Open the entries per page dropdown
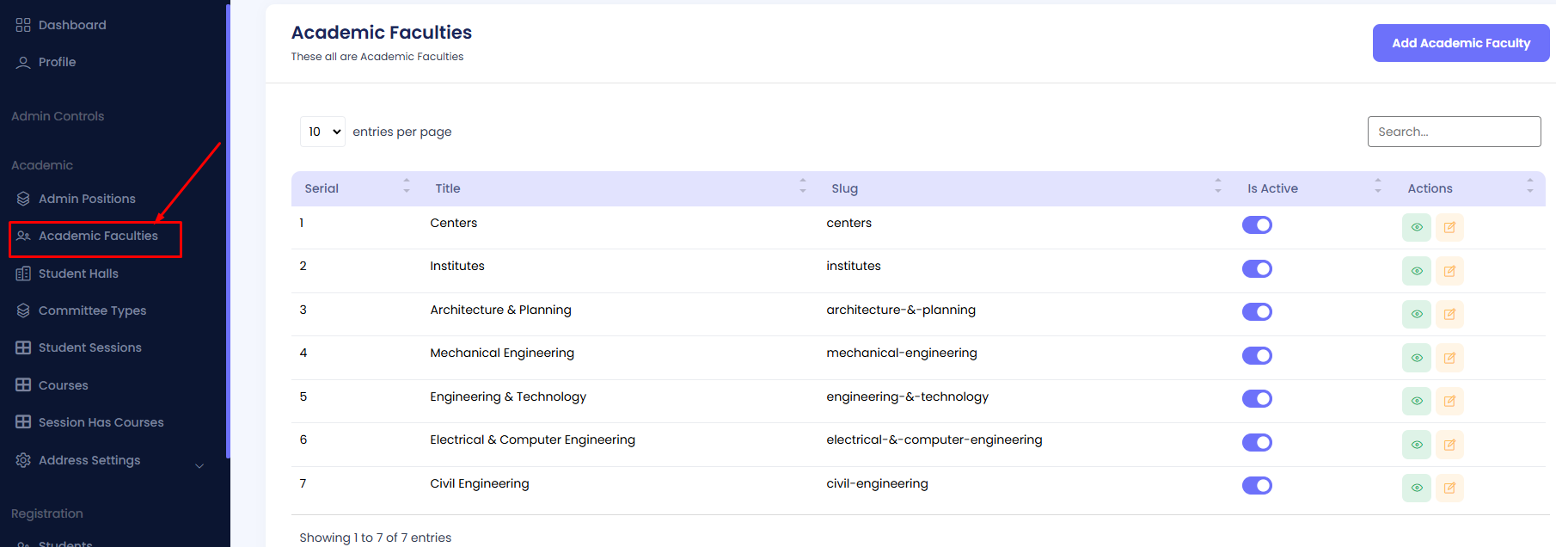Image resolution: width=1556 pixels, height=547 pixels. (323, 132)
